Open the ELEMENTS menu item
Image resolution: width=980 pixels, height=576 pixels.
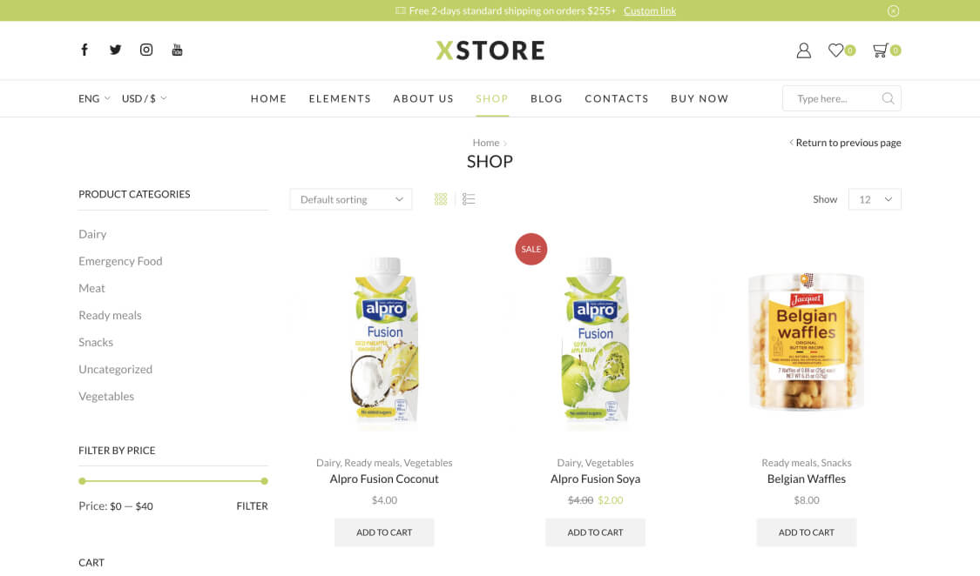340,98
